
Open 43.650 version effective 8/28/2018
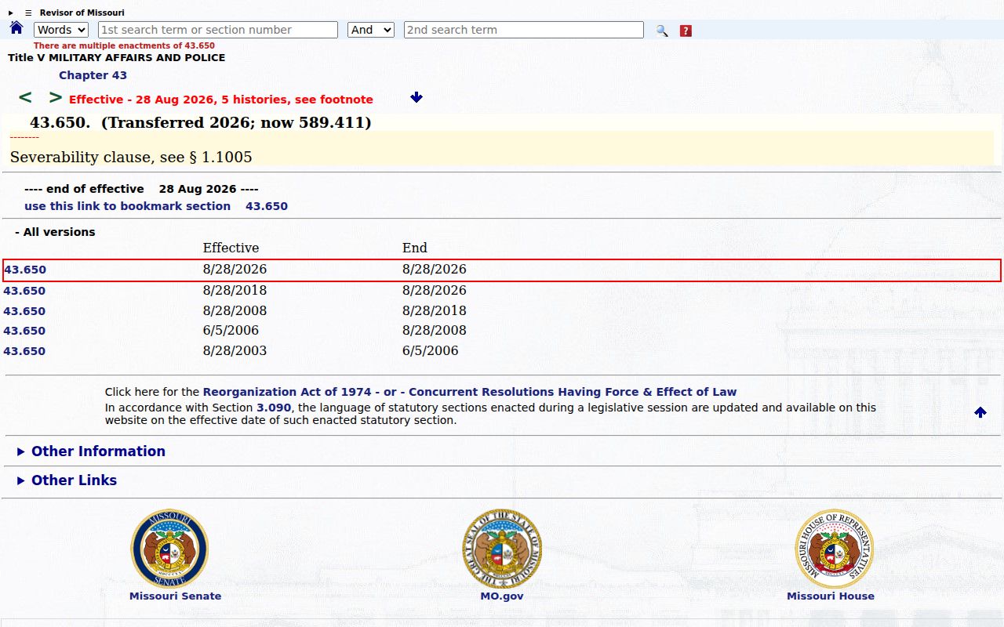coord(25,291)
